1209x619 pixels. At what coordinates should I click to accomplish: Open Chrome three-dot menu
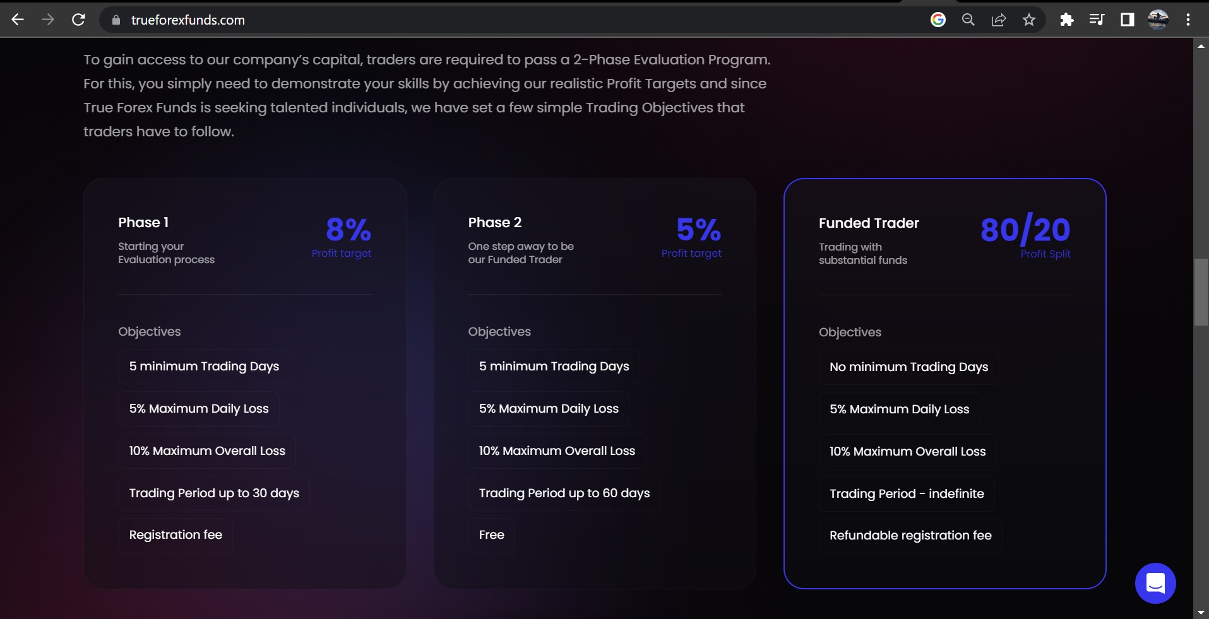pyautogui.click(x=1188, y=20)
